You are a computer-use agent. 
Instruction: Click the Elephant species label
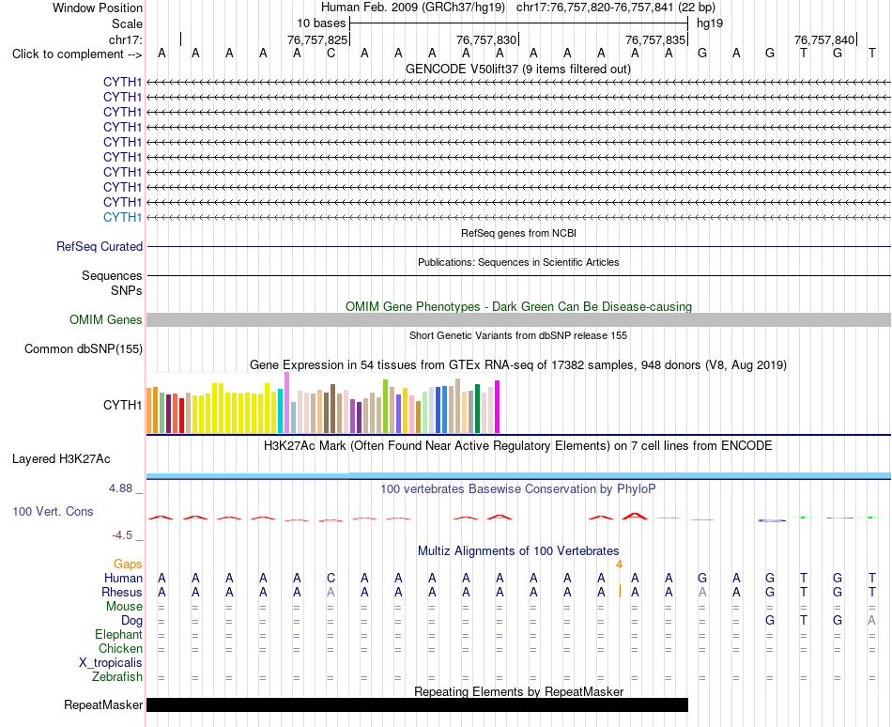[118, 634]
